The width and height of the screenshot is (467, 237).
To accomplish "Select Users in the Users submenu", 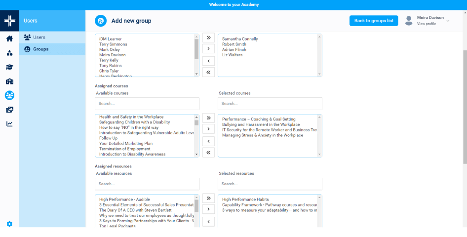I will [39, 37].
